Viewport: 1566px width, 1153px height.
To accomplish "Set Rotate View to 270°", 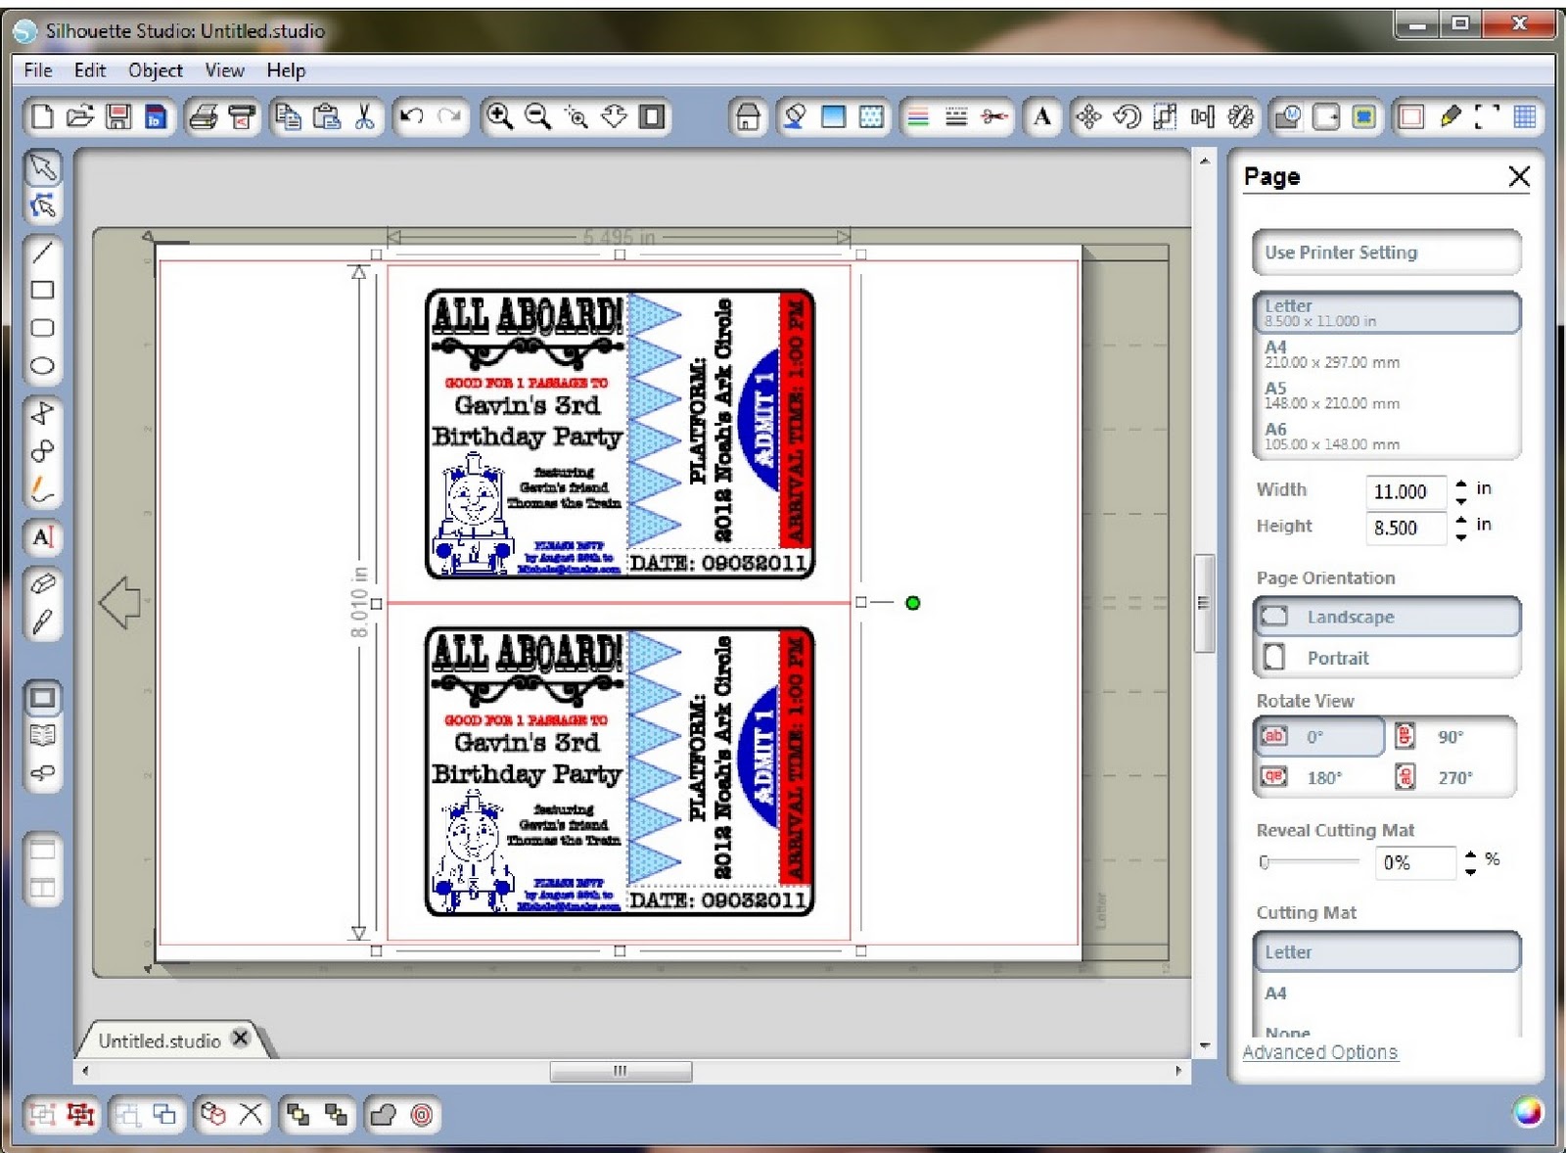I will point(1451,777).
